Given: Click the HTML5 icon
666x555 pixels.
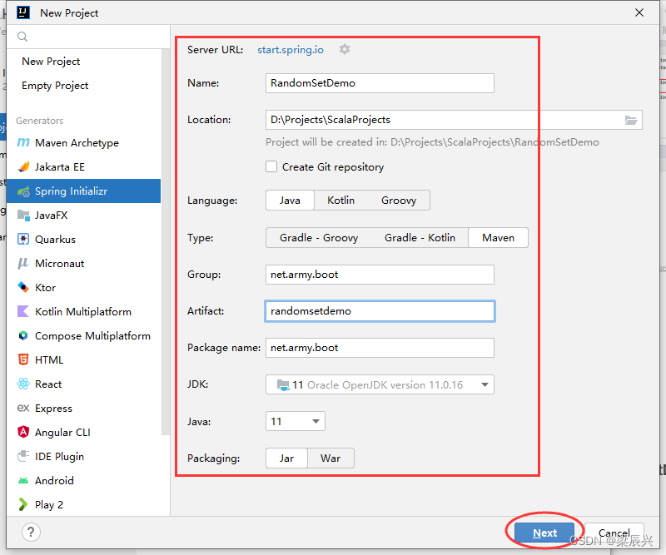Looking at the screenshot, I should pyautogui.click(x=23, y=359).
